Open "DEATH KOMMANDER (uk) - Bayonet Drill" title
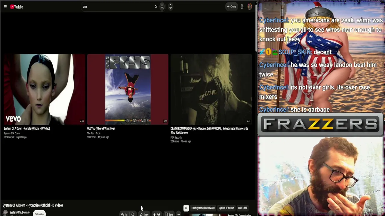Screen dimensions: 385x216 209,130
